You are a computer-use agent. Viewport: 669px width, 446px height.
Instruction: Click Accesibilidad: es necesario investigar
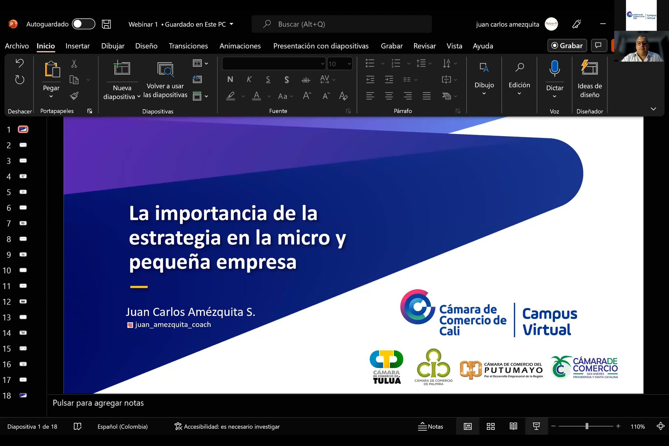click(x=227, y=426)
